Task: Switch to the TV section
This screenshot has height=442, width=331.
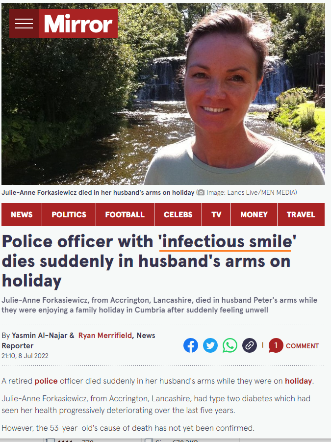Action: pyautogui.click(x=216, y=214)
